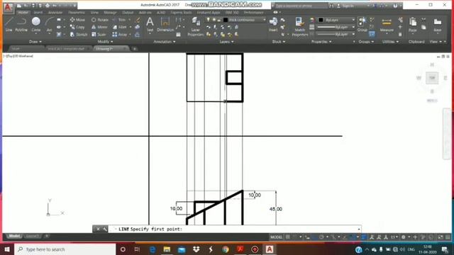The height and width of the screenshot is (255, 454).
Task: Expand the Annotation panel
Action: click(x=164, y=42)
